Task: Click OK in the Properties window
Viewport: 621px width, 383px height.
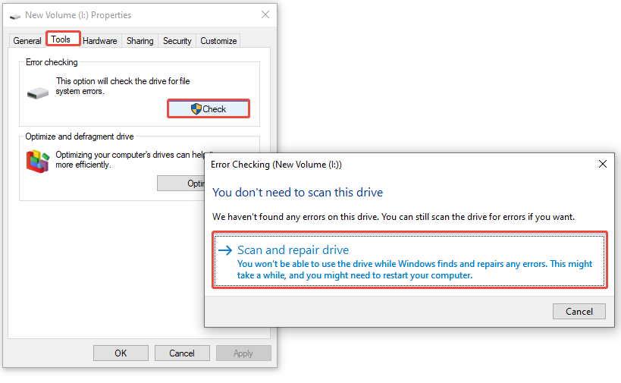Action: click(x=121, y=353)
